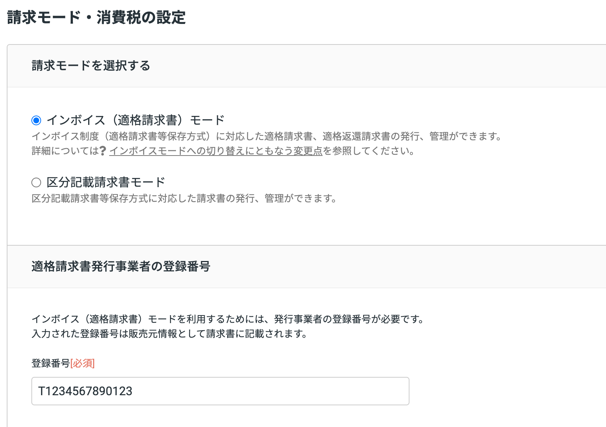Select the 区分記載請求書モード radio button

pyautogui.click(x=36, y=182)
